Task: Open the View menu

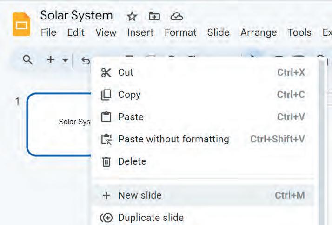Action: [106, 32]
